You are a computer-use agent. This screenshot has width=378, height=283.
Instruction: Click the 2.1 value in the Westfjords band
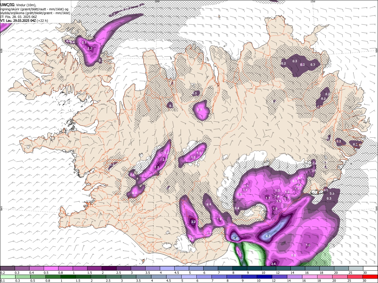(x=84, y=43)
